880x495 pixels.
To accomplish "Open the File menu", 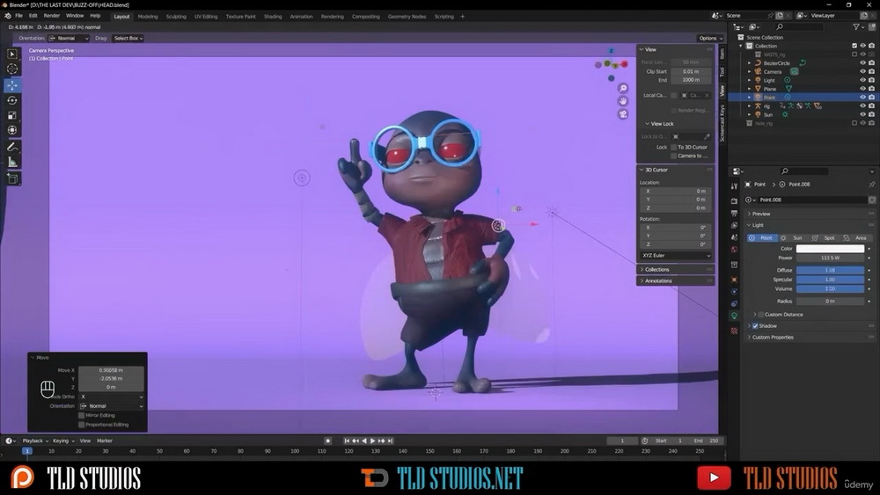I will click(19, 16).
